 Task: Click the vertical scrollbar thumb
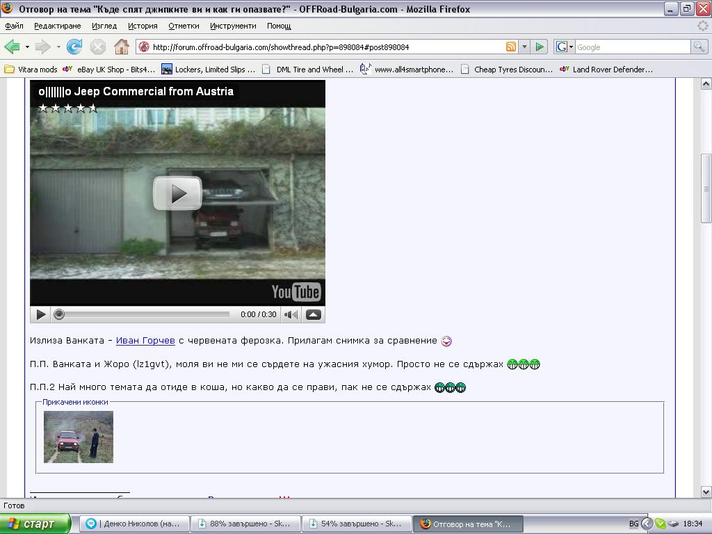[x=706, y=188]
